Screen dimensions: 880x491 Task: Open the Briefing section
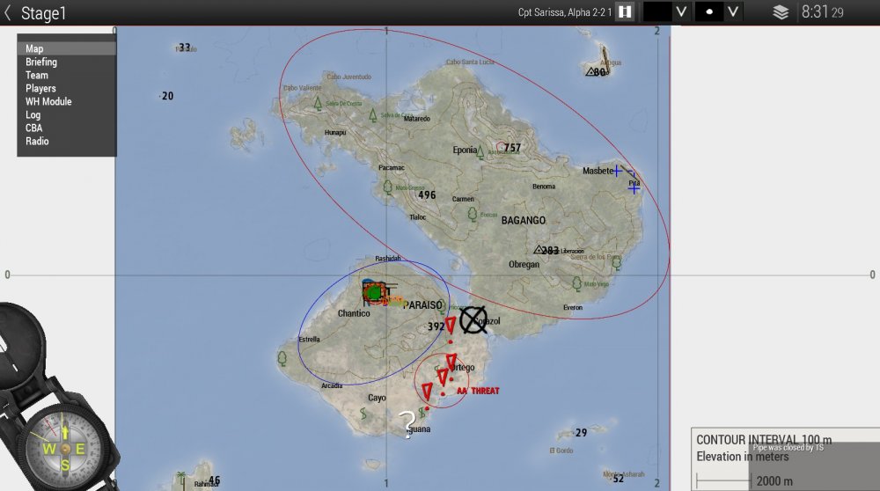[41, 62]
